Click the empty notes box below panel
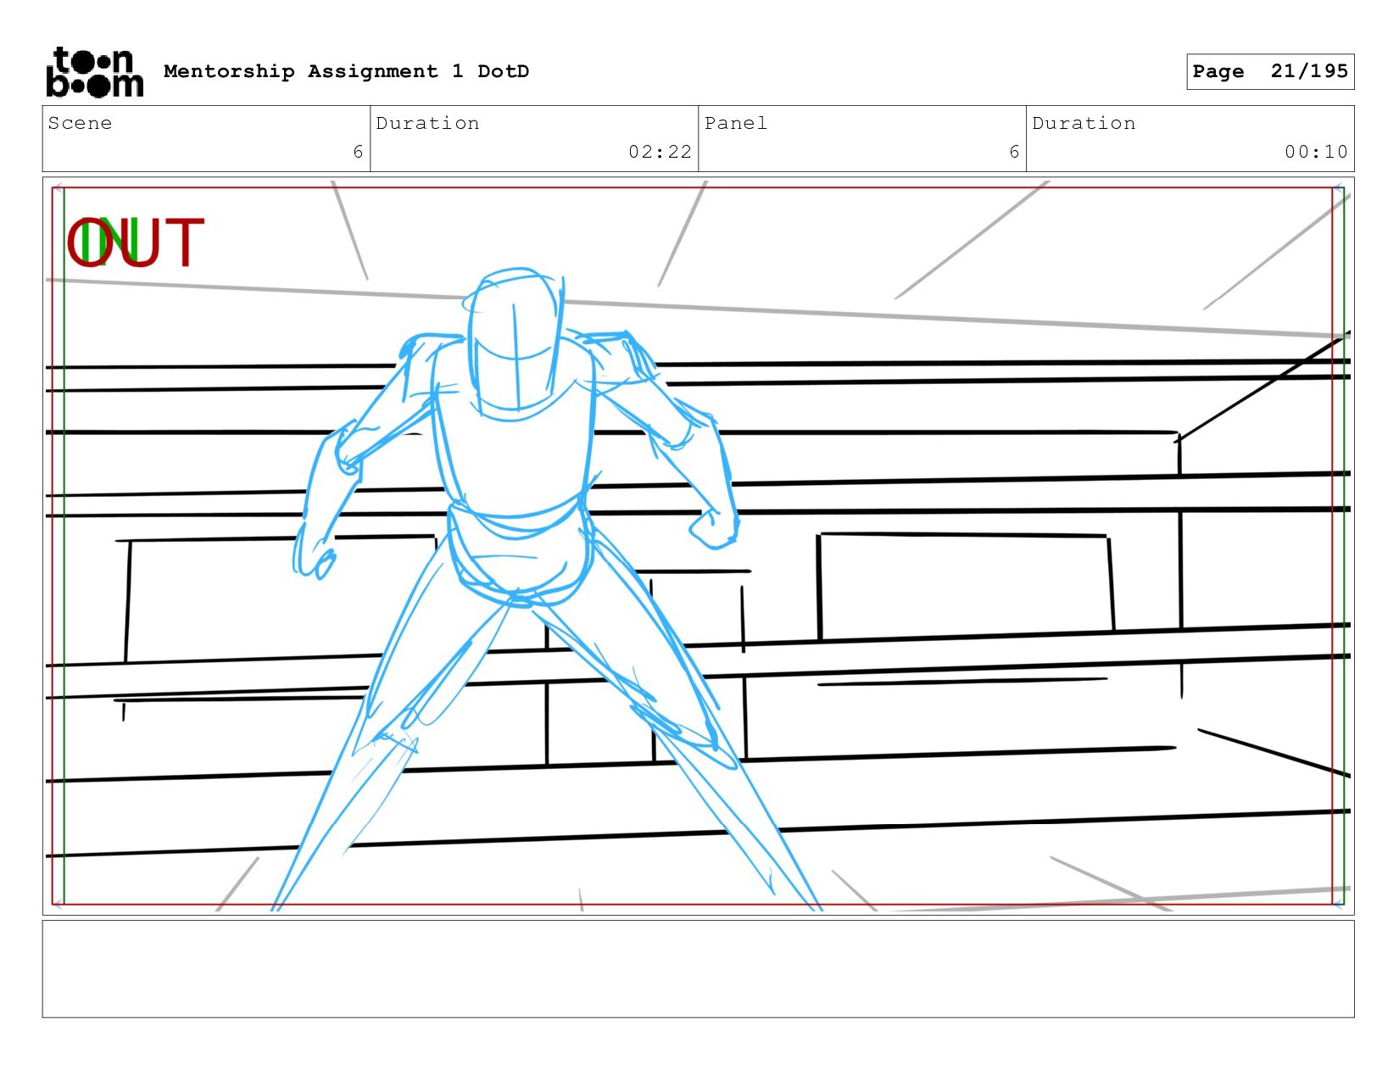 698,969
